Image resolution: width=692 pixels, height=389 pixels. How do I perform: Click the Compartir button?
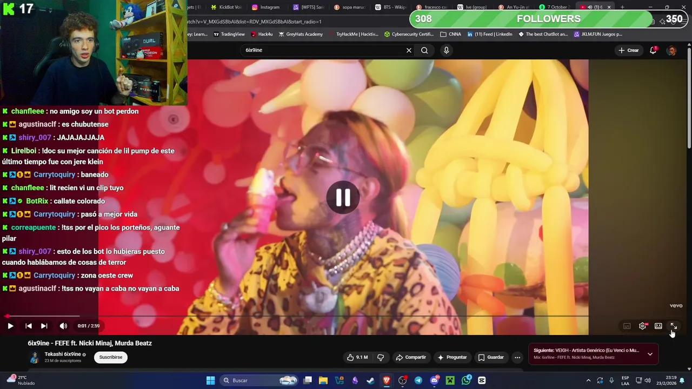tap(411, 357)
